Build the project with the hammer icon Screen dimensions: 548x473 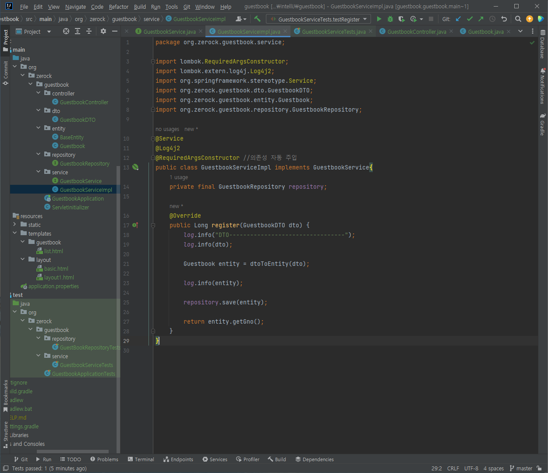coord(257,19)
